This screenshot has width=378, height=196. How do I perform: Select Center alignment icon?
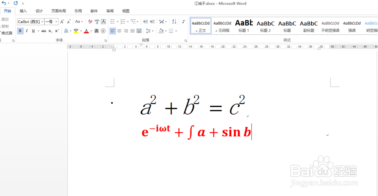pyautogui.click(x=119, y=31)
